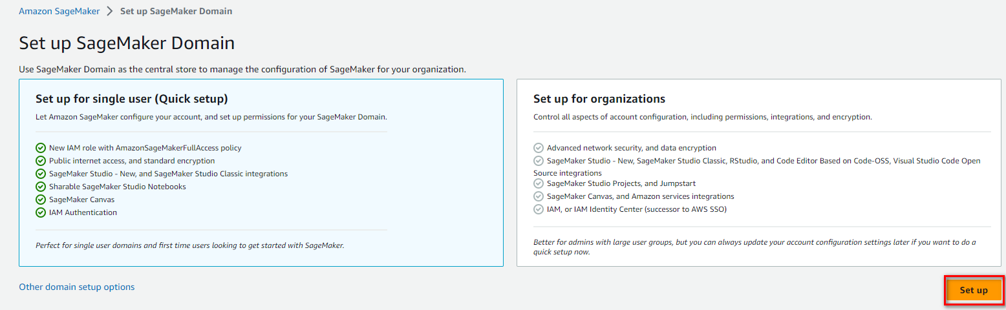Click the Set up for organizations heading
This screenshot has height=310, width=1006.
[599, 99]
